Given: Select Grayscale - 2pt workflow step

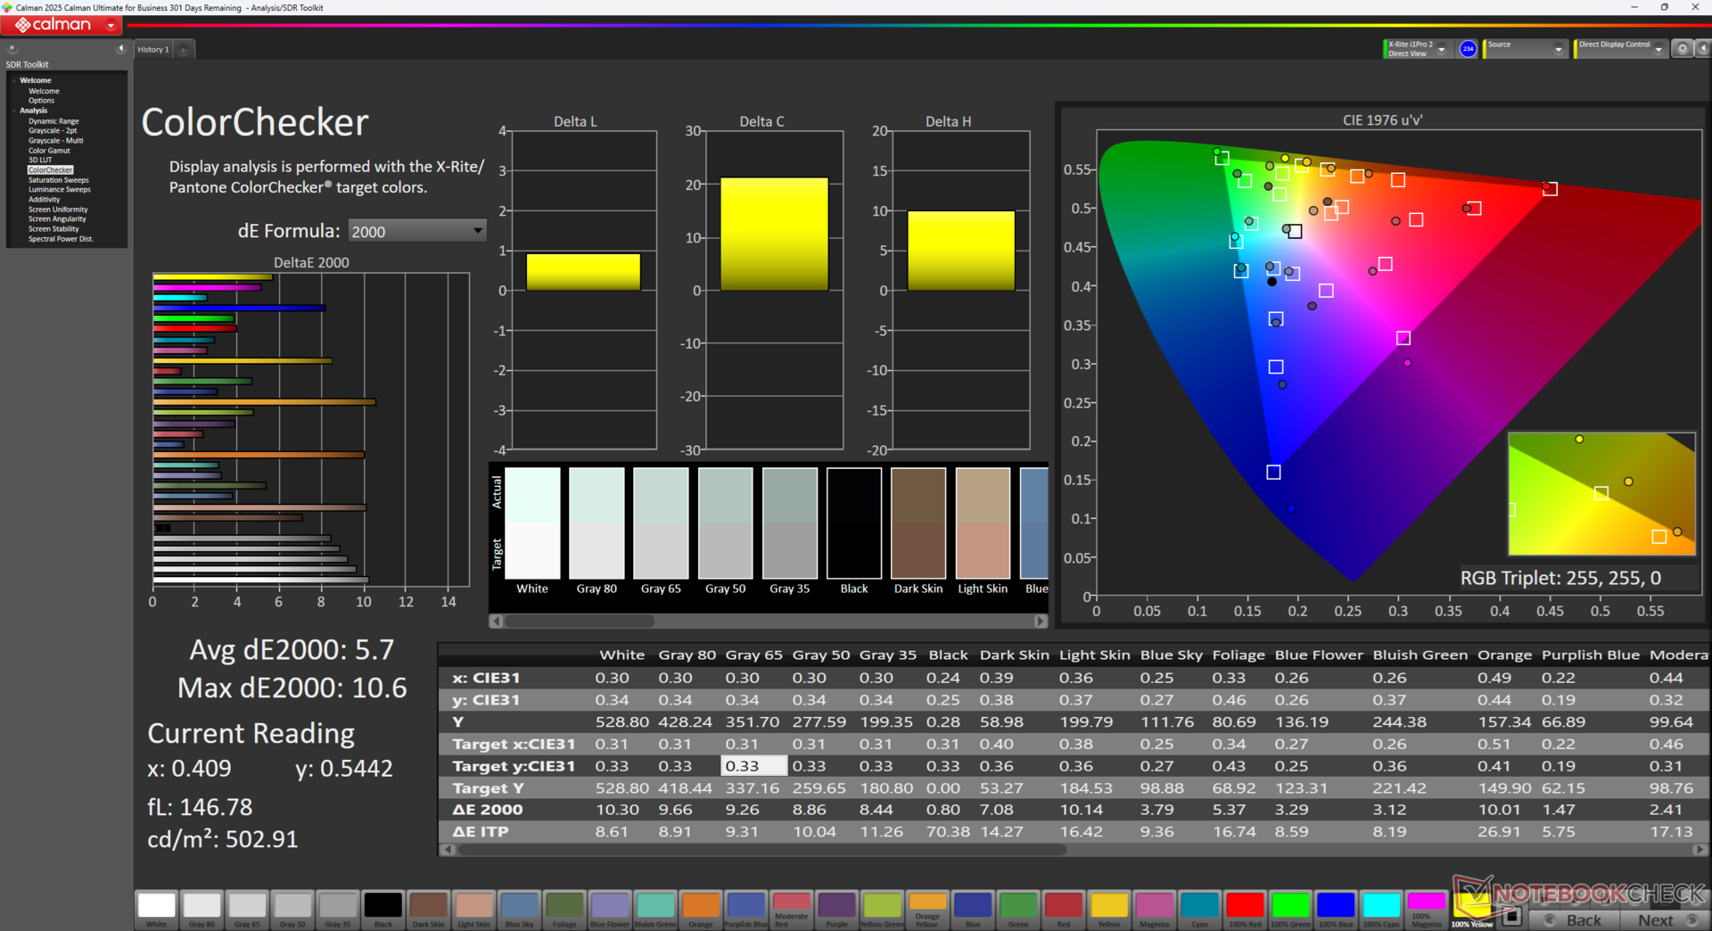Looking at the screenshot, I should pos(53,131).
